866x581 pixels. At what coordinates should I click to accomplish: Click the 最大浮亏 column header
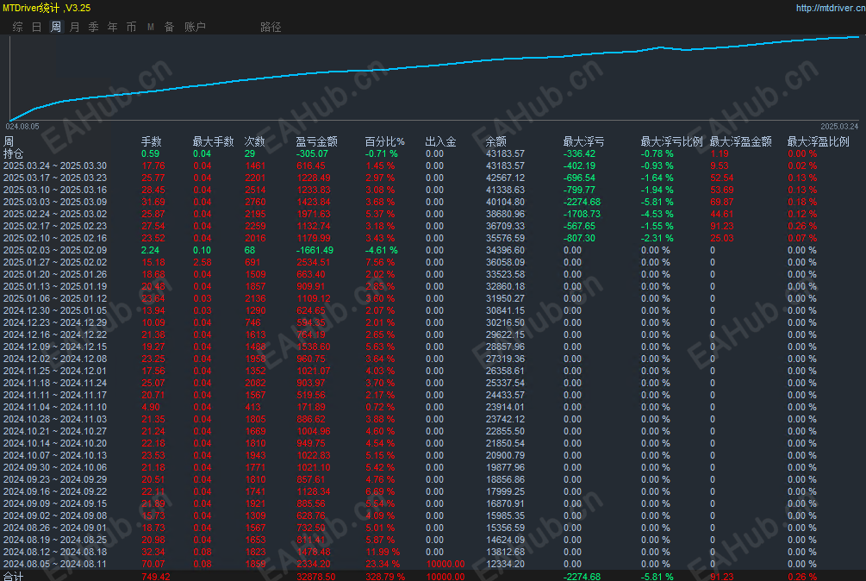pos(583,141)
